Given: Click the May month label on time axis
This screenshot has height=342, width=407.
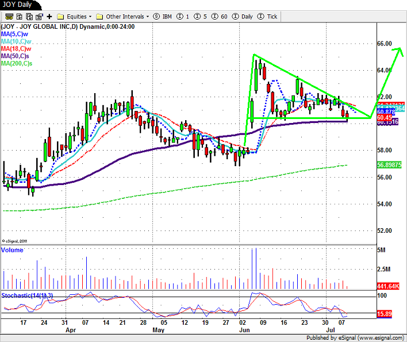Looking at the screenshot, I should (x=158, y=330).
